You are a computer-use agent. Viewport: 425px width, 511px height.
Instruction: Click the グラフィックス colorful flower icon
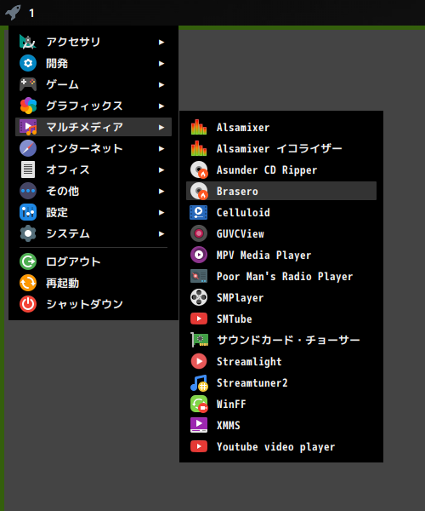(28, 106)
